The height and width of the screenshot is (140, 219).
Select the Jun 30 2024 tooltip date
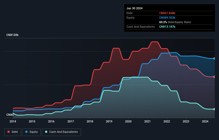coord(134,8)
